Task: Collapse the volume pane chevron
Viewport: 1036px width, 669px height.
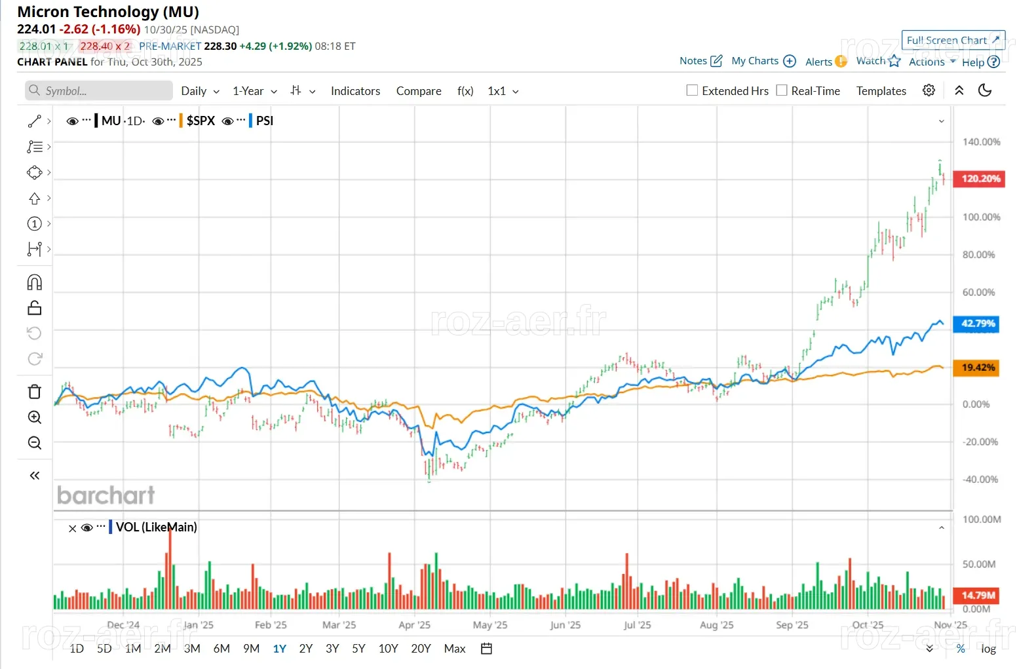Action: tap(942, 527)
